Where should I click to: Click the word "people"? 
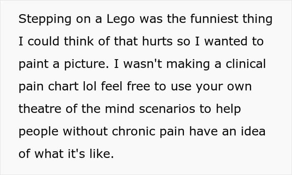tap(38, 132)
